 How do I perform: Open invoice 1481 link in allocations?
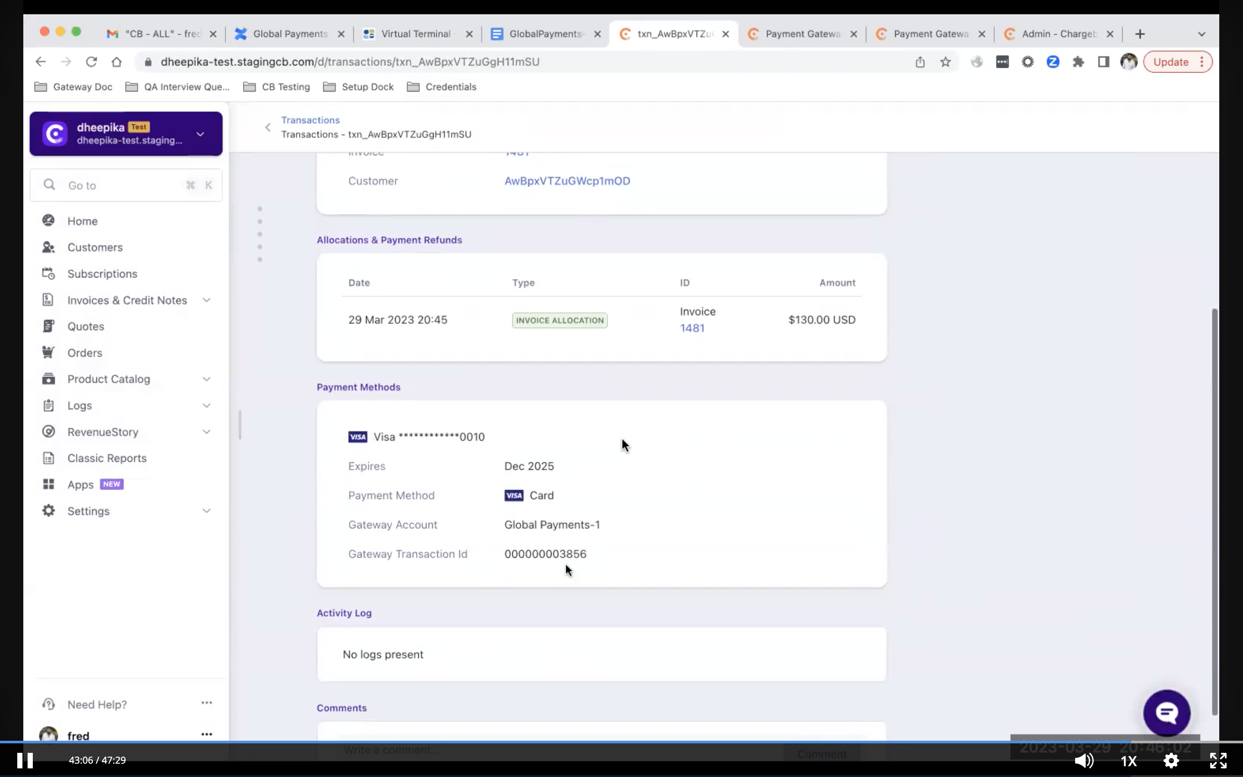692,328
